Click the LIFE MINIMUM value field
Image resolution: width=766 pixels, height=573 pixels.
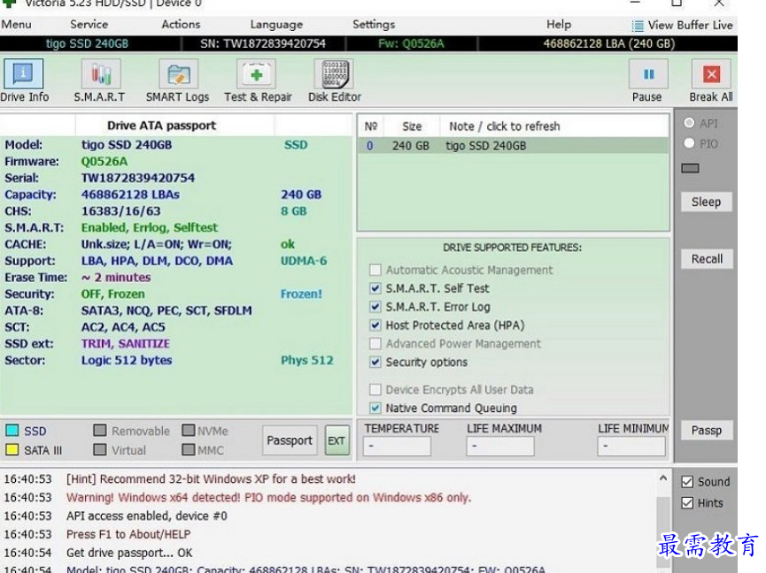tap(631, 446)
